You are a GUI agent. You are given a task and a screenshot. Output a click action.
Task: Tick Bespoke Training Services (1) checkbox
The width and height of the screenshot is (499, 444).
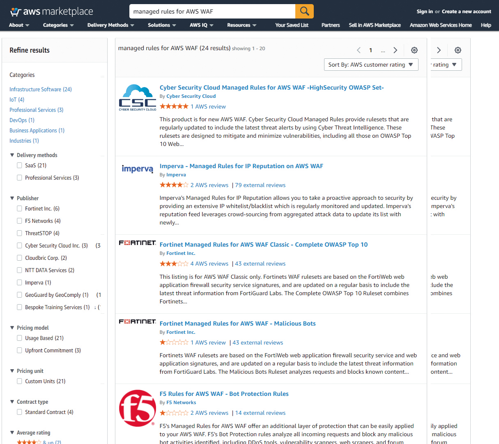click(19, 307)
